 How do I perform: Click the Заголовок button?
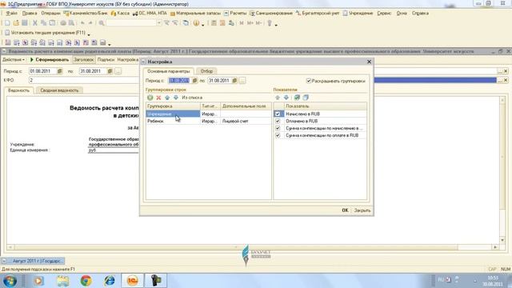click(83, 60)
